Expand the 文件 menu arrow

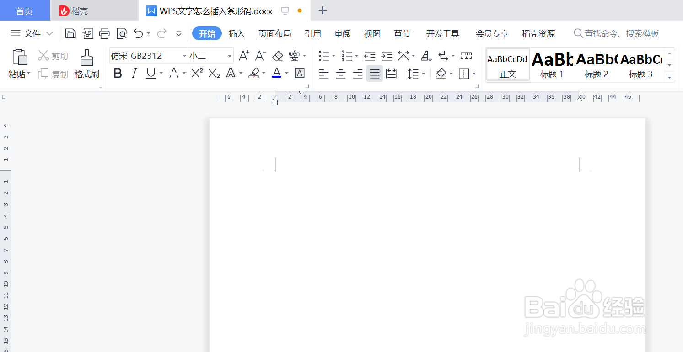[50, 33]
